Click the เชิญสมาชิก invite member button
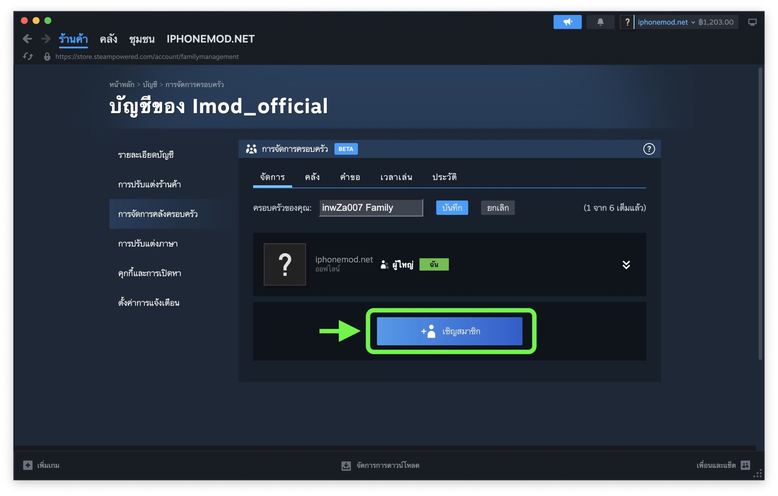Screen dimensions: 778x496 [x=449, y=331]
